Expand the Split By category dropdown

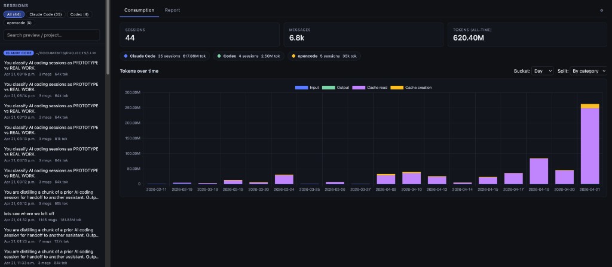pos(588,71)
